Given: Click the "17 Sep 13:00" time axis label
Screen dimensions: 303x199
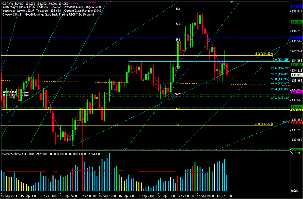Looking at the screenshot, I should [x=225, y=196].
